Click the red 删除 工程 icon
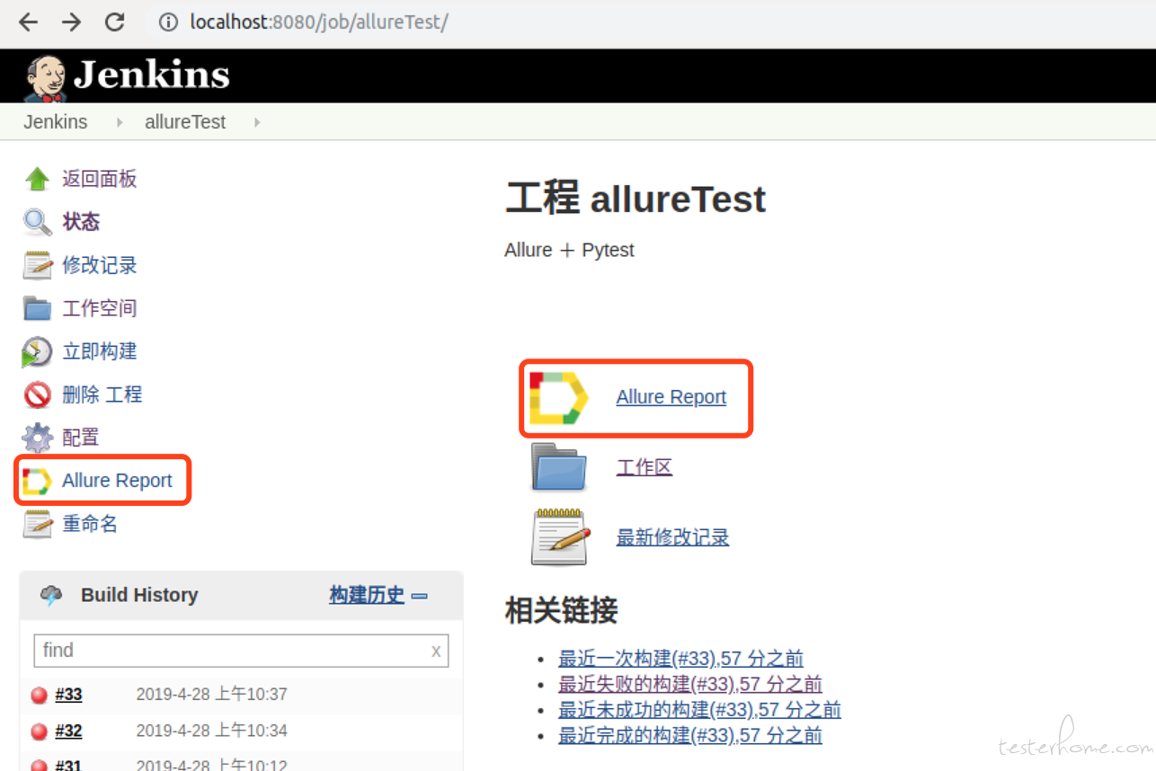1156x771 pixels. point(37,394)
